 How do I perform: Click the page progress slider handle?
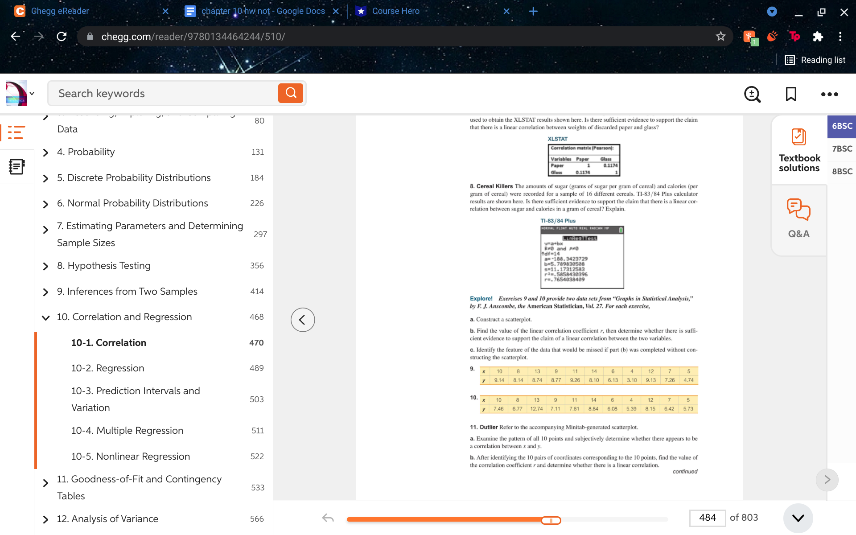[x=551, y=520]
